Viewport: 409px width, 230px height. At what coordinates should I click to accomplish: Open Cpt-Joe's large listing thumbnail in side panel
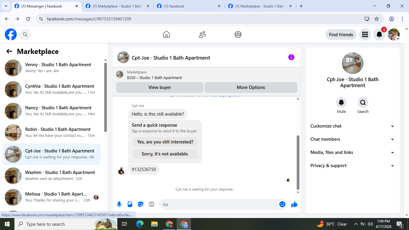click(353, 63)
